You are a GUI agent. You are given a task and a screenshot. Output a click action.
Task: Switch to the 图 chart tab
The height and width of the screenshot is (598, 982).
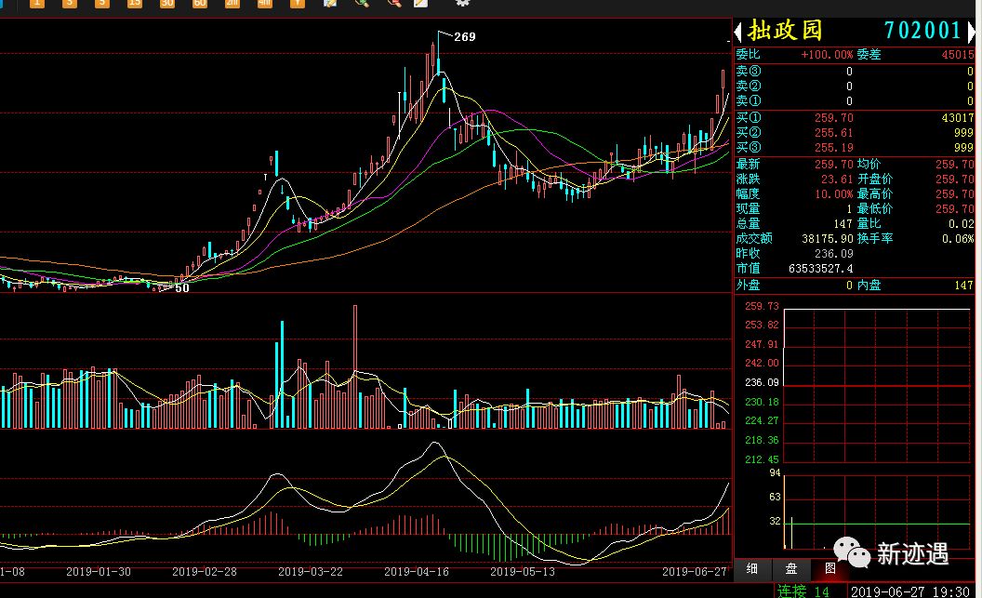829,568
